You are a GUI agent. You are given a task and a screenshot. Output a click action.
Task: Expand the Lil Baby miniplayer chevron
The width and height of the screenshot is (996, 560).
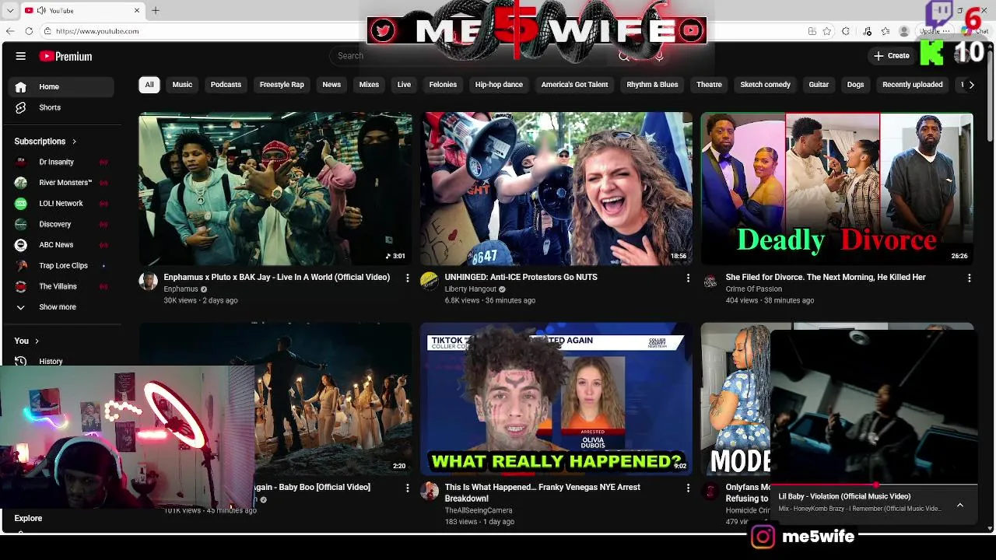pos(960,505)
